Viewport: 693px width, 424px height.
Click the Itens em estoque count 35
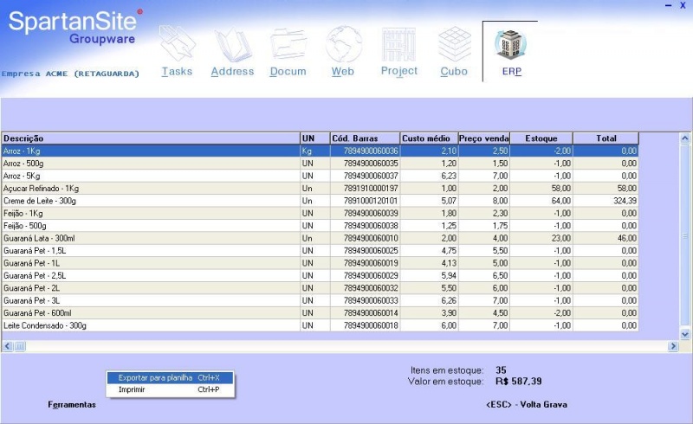[501, 370]
